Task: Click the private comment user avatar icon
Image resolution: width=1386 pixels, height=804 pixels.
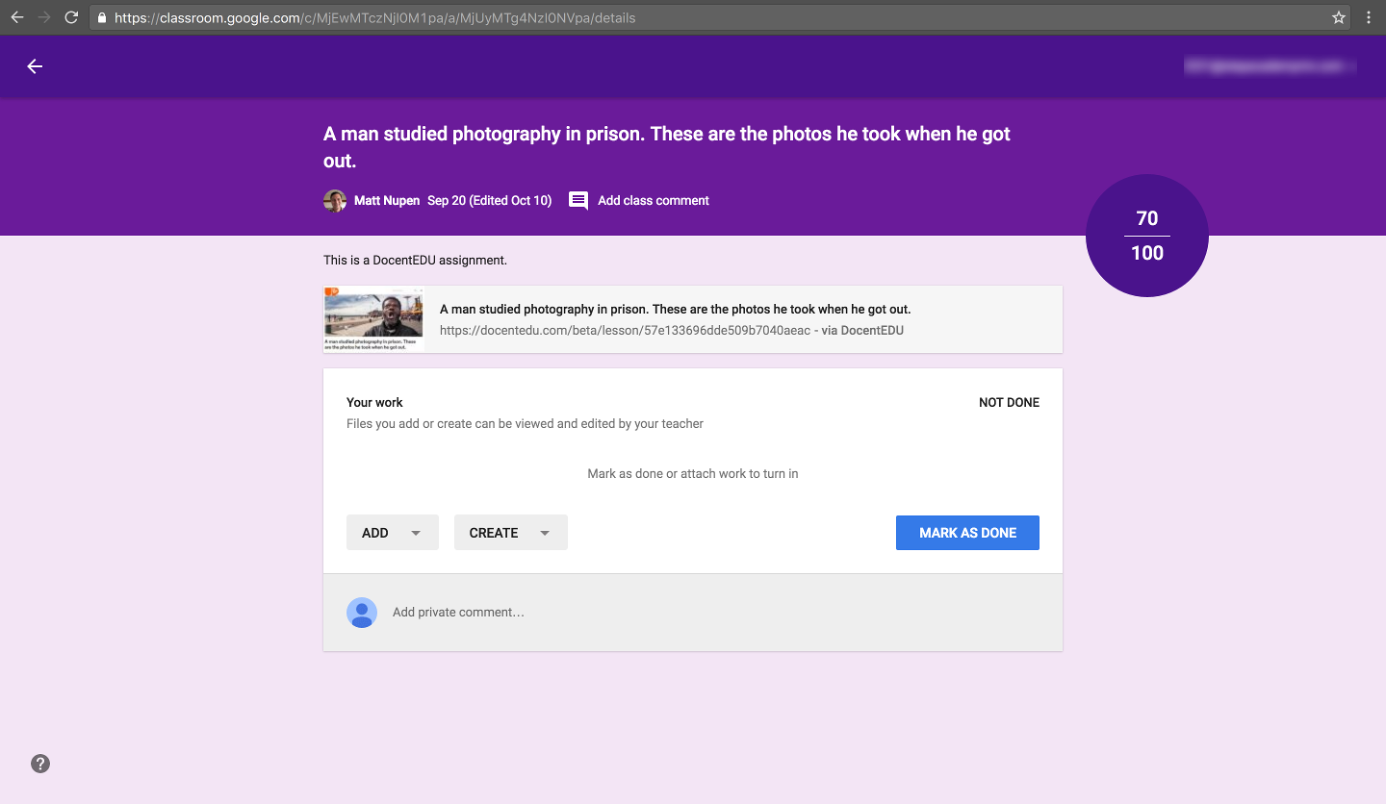Action: pos(362,613)
